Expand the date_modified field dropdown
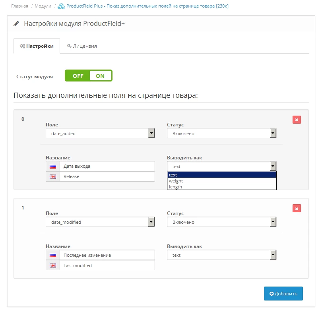 [100, 222]
